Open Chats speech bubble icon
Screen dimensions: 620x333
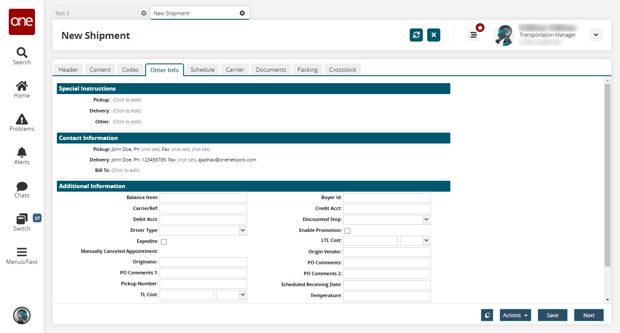point(21,186)
